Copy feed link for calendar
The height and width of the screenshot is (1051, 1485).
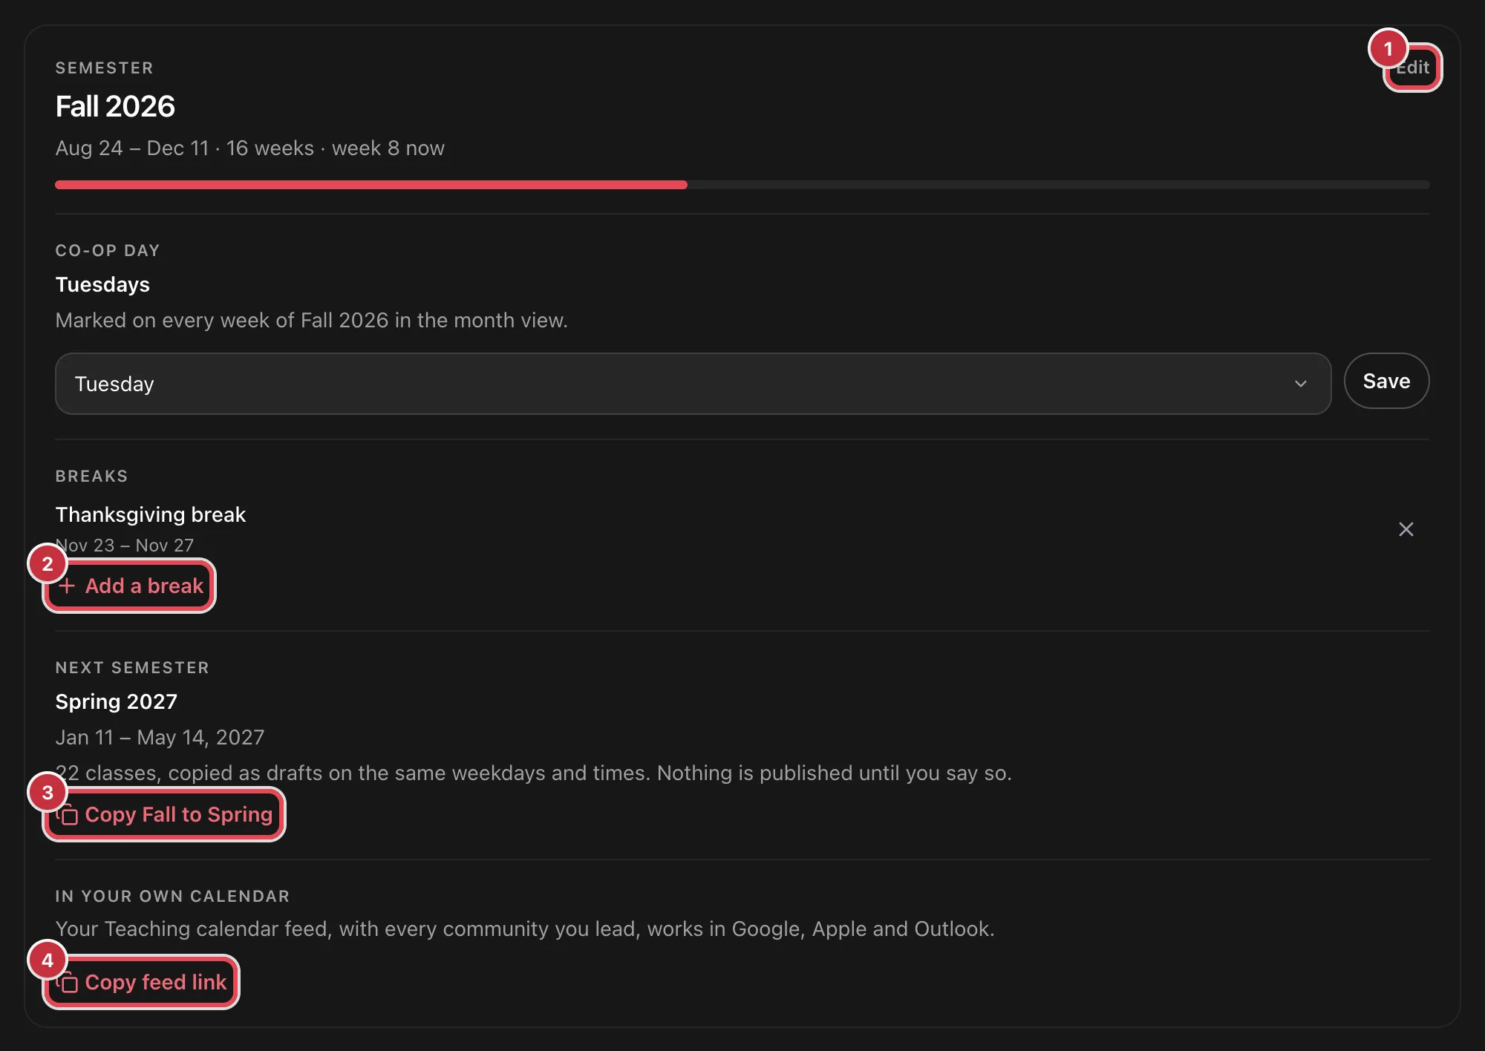pyautogui.click(x=141, y=982)
